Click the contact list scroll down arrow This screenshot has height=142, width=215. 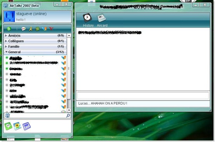69,110
